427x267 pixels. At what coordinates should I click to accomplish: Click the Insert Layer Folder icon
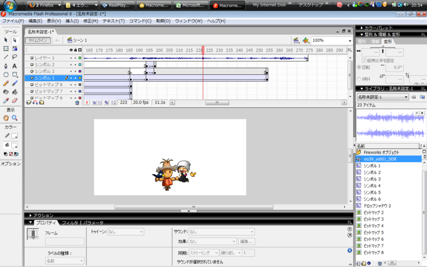pyautogui.click(x=42, y=103)
